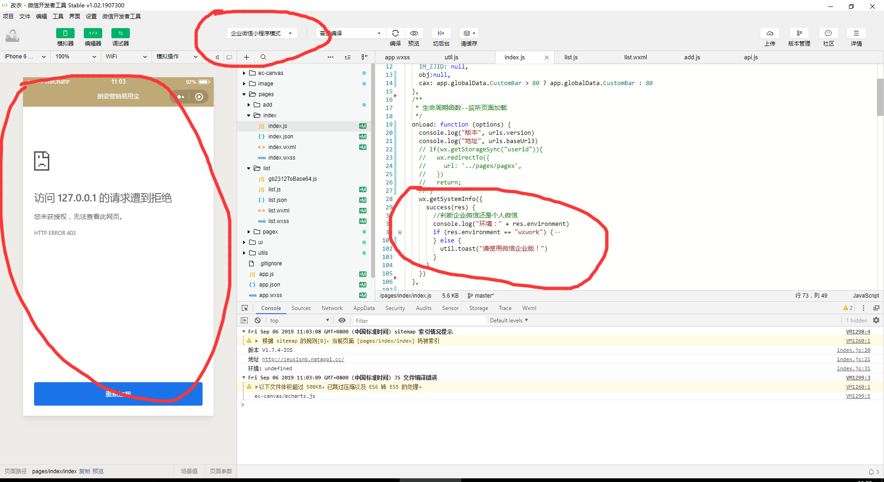Click the console Filter input field
The image size is (884, 482).
[x=419, y=321]
